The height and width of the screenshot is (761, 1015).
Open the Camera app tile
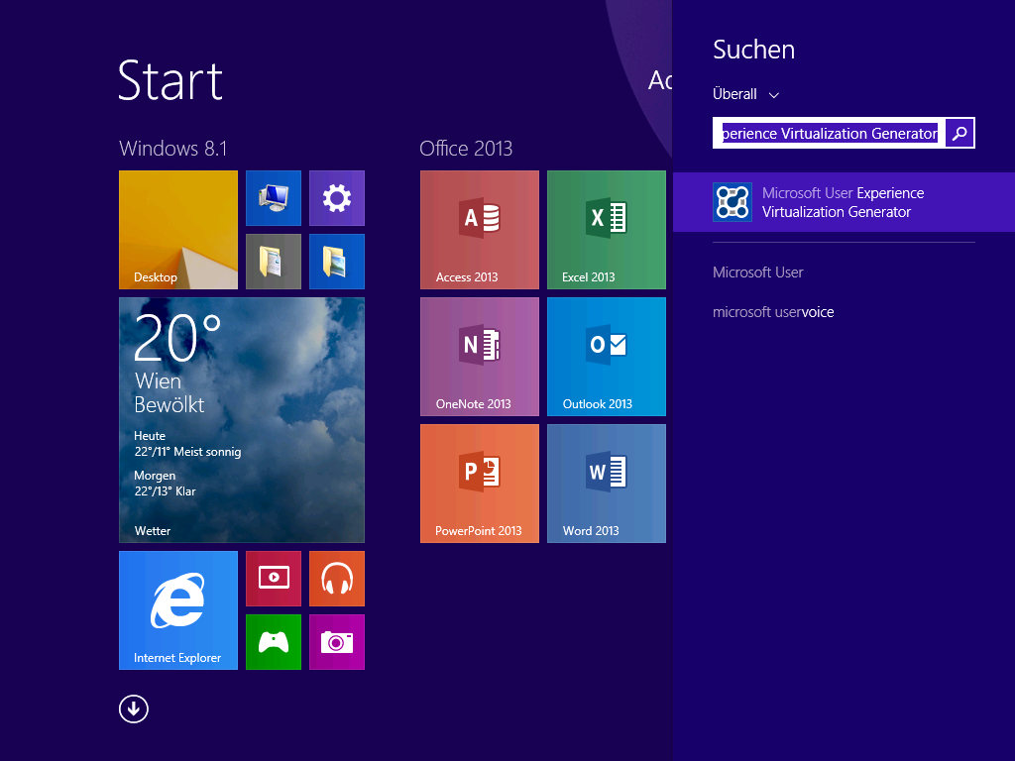[x=337, y=642]
